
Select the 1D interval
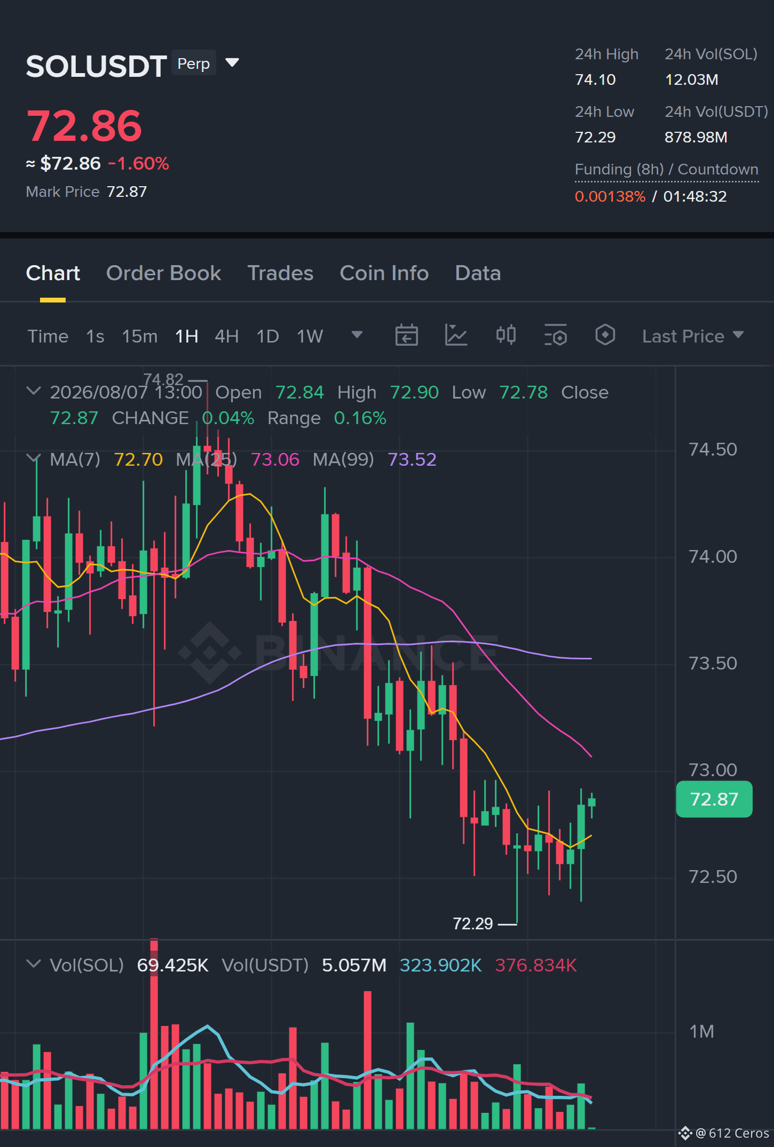[x=268, y=336]
